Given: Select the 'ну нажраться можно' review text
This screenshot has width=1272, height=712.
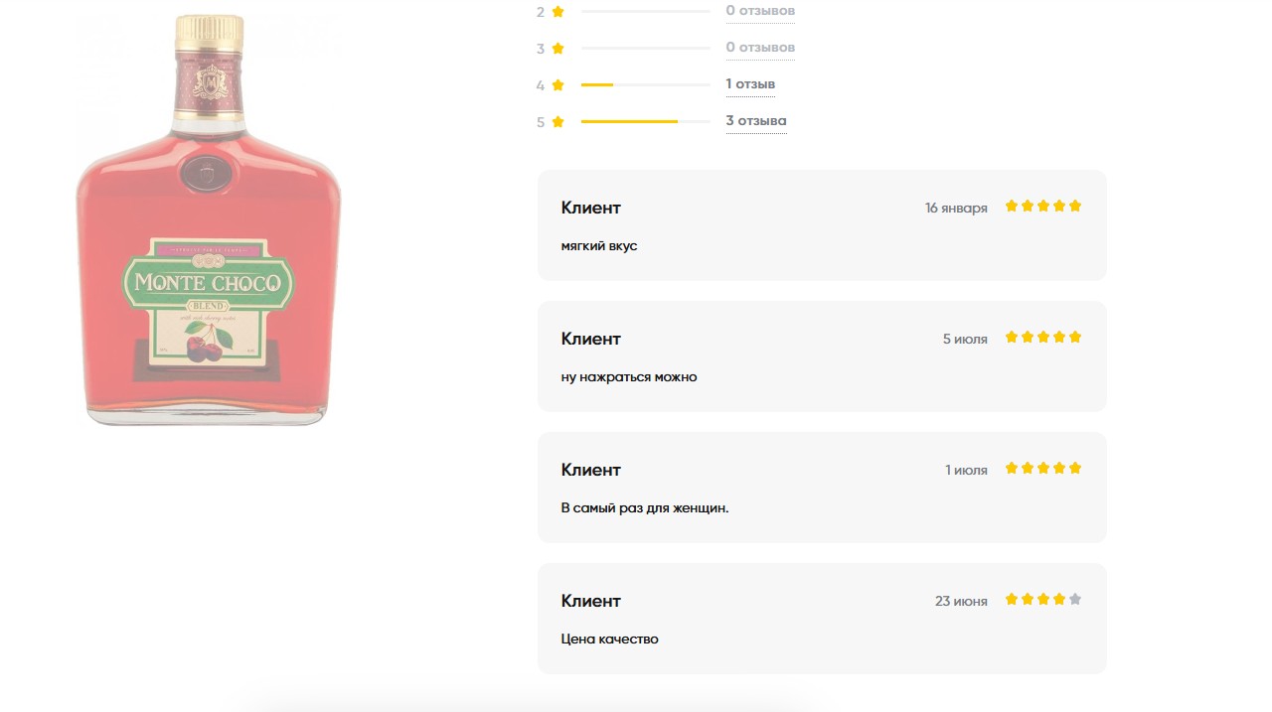Looking at the screenshot, I should pyautogui.click(x=629, y=377).
